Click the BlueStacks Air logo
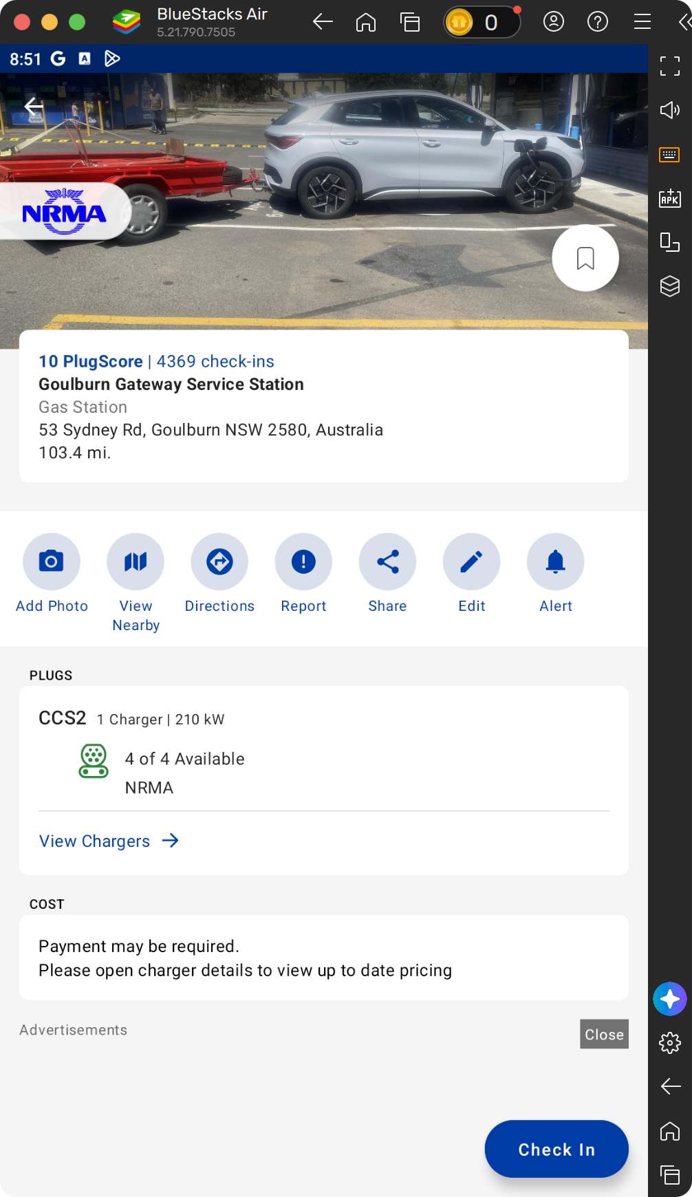This screenshot has width=692, height=1197. (127, 22)
